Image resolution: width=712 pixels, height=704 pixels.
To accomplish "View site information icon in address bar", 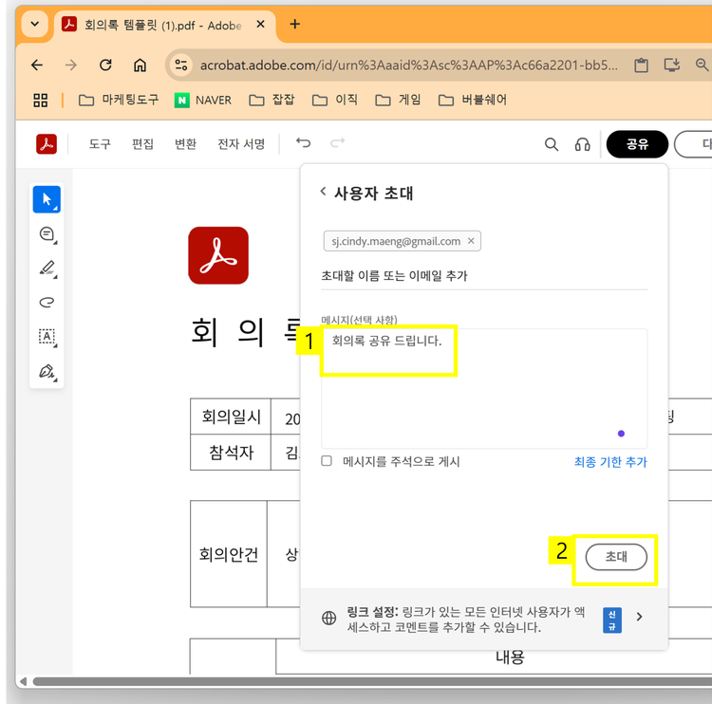I will pos(181,65).
